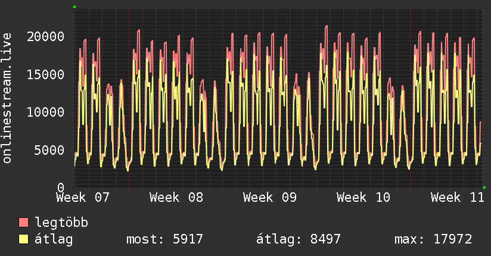491x256 pixels.
Task: Click the Week 11 axis label
Action: coord(457,198)
